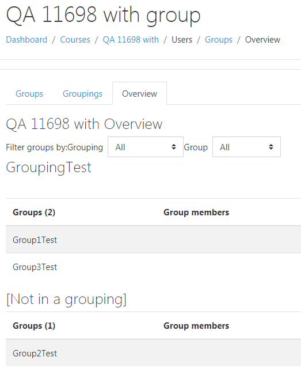Screen dimensions: 301x384
Task: Open the Group filter dropdown
Action: coord(246,147)
